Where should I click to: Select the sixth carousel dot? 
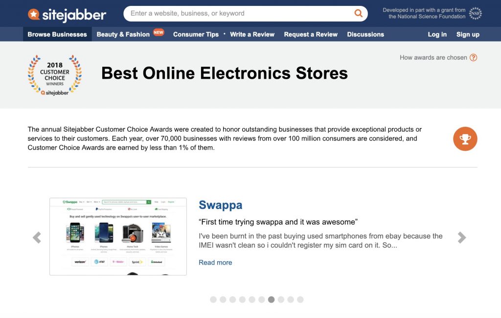(262, 299)
